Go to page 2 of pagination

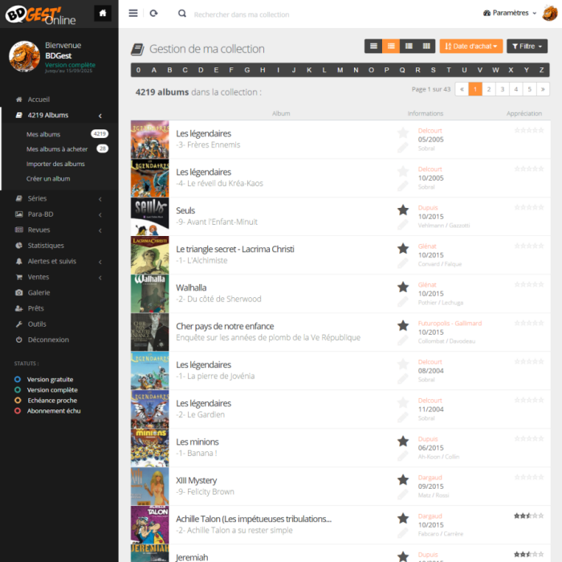pyautogui.click(x=489, y=89)
